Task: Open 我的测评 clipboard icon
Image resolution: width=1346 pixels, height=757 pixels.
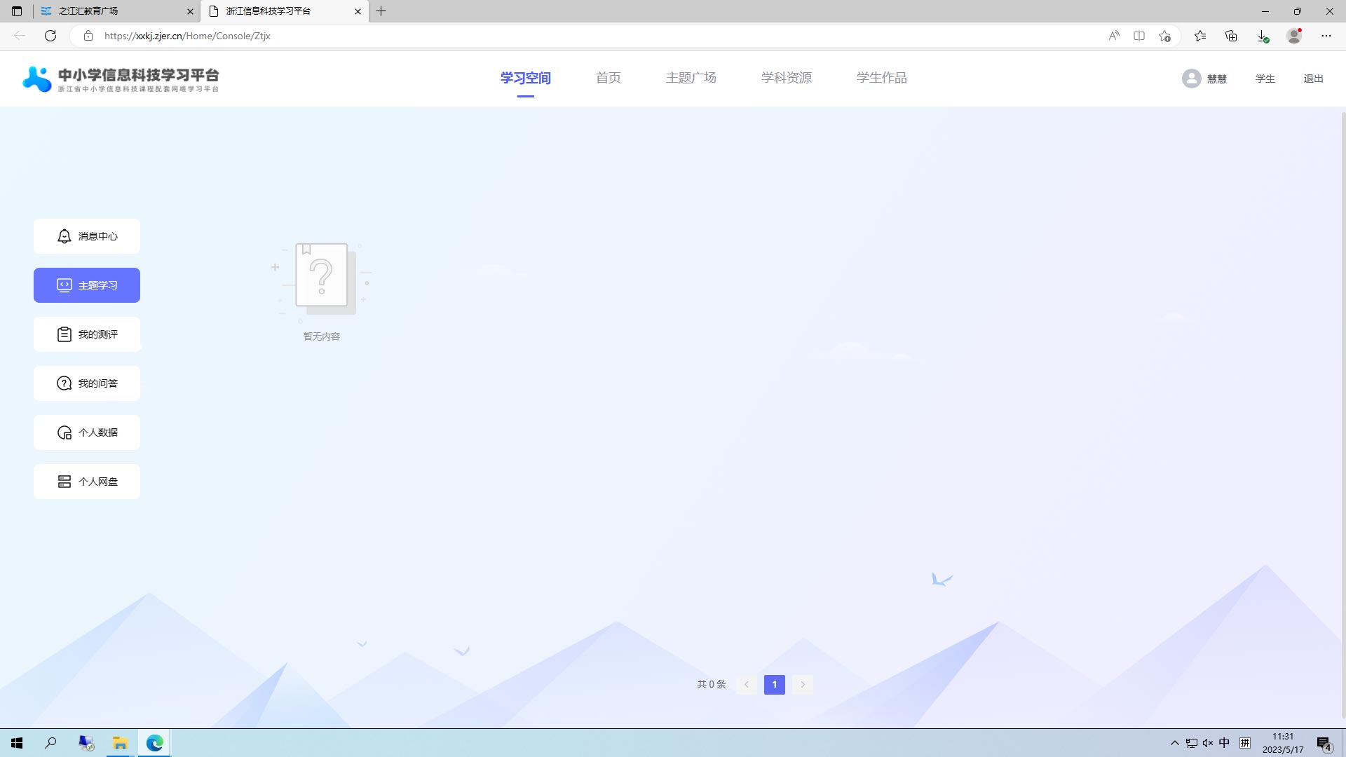Action: point(64,334)
